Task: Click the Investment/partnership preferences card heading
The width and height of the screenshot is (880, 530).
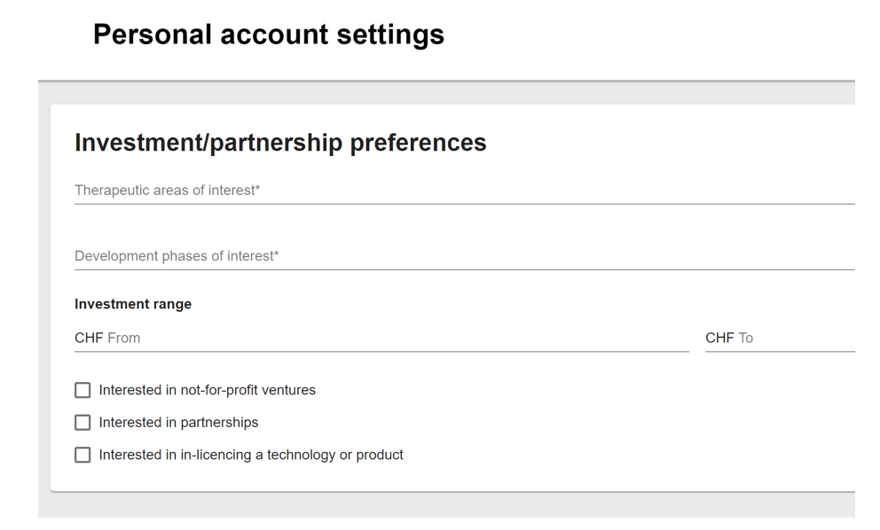Action: 280,143
